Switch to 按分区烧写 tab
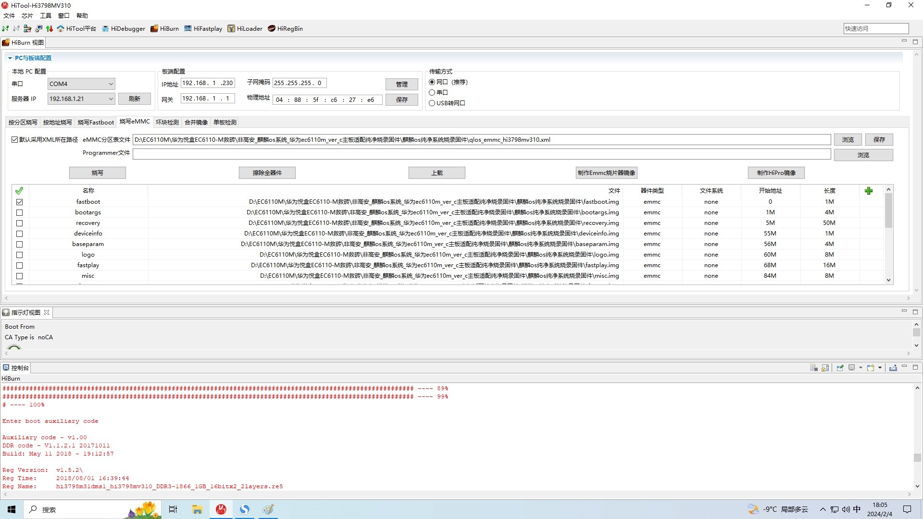The height and width of the screenshot is (519, 923). click(x=23, y=122)
